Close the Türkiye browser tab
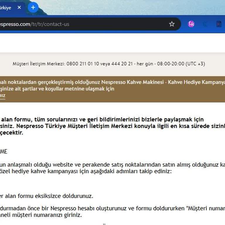This screenshot has height=225, width=225. click(x=19, y=7)
